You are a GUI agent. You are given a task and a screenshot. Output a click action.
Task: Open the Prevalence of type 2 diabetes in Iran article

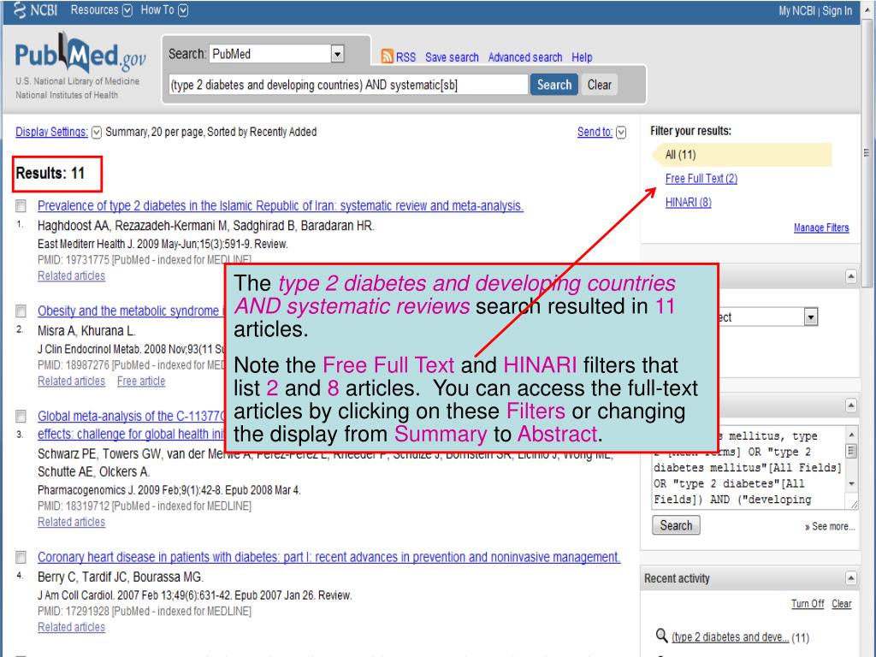pos(281,205)
